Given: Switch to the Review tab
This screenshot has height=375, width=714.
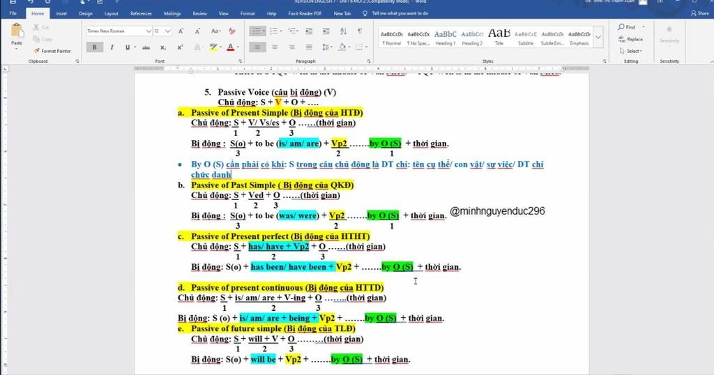Looking at the screenshot, I should [199, 13].
